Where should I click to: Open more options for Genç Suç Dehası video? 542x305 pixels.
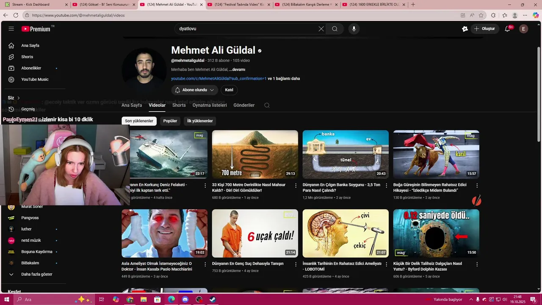click(296, 264)
